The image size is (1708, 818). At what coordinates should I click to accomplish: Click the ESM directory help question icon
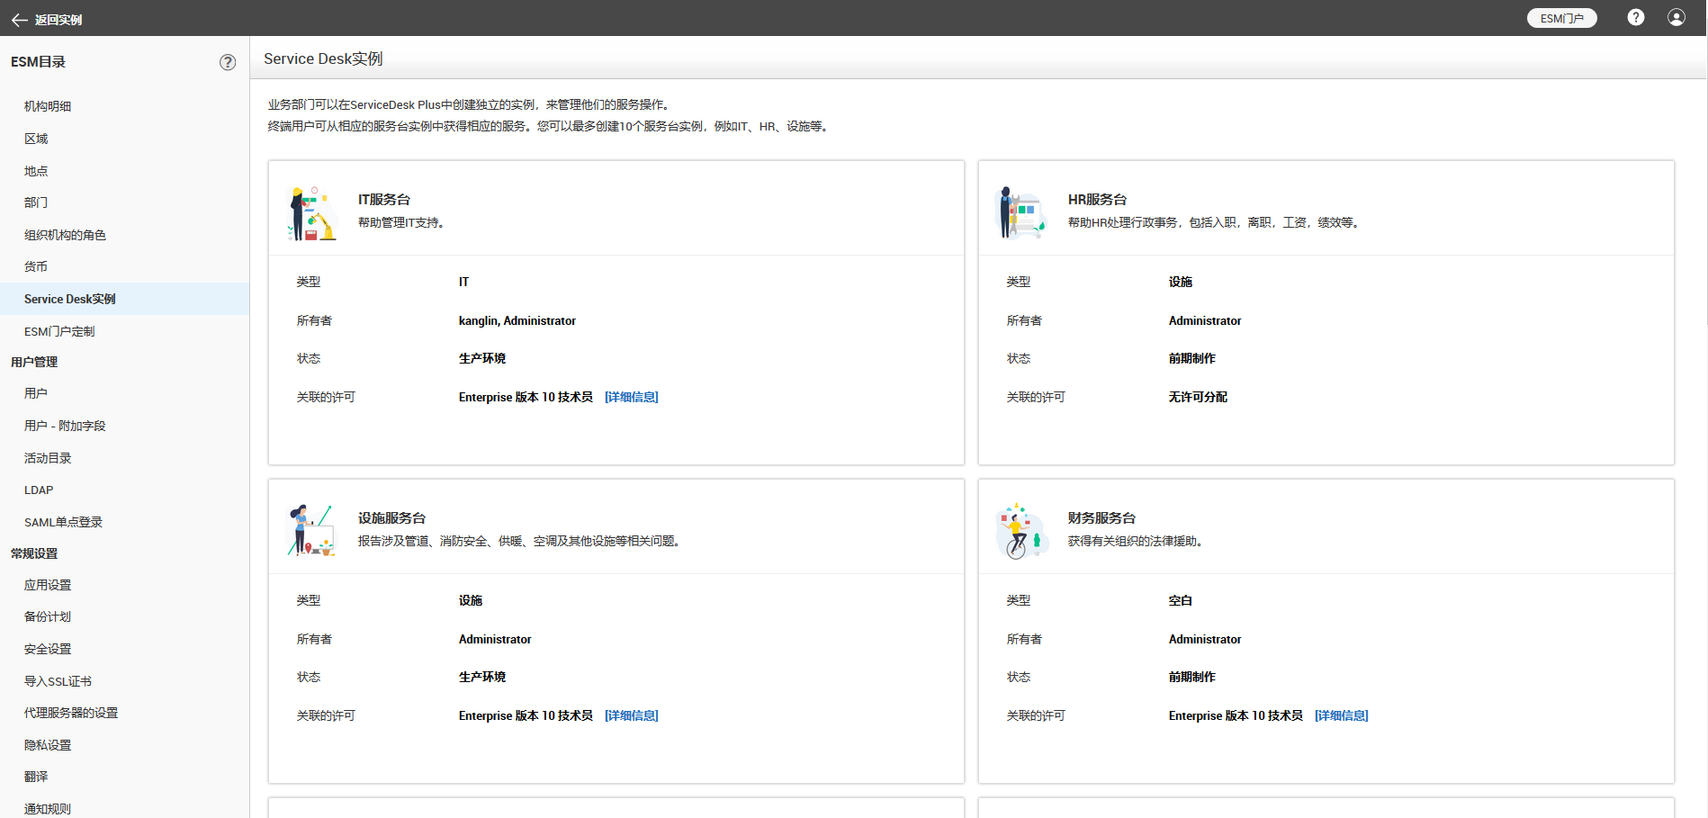pos(228,62)
